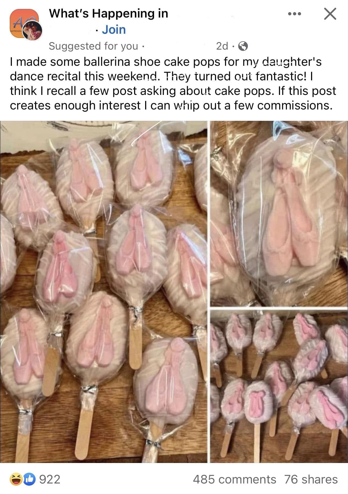This screenshot has height=494, width=348.
Task: Click the Join link for the group
Action: 114,30
